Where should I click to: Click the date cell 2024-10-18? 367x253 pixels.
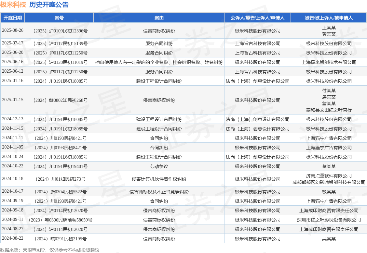click(x=13, y=178)
